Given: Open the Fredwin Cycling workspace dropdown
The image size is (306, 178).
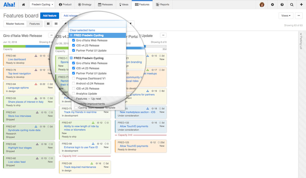Looking at the screenshot, I should point(42,5).
